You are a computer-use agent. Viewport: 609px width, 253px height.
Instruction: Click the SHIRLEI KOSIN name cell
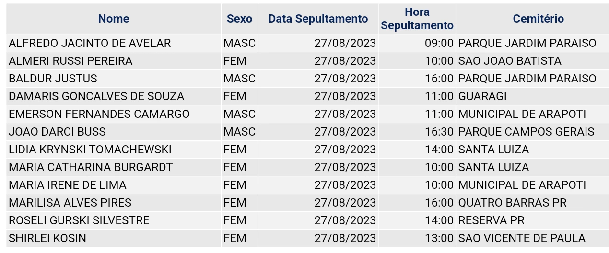pyautogui.click(x=47, y=238)
